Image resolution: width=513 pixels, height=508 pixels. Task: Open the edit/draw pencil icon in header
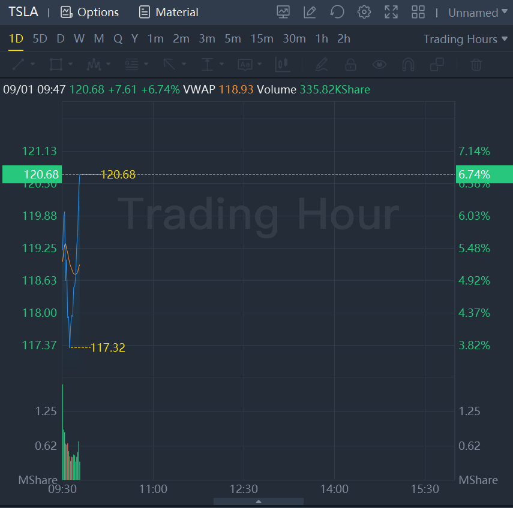[x=310, y=12]
